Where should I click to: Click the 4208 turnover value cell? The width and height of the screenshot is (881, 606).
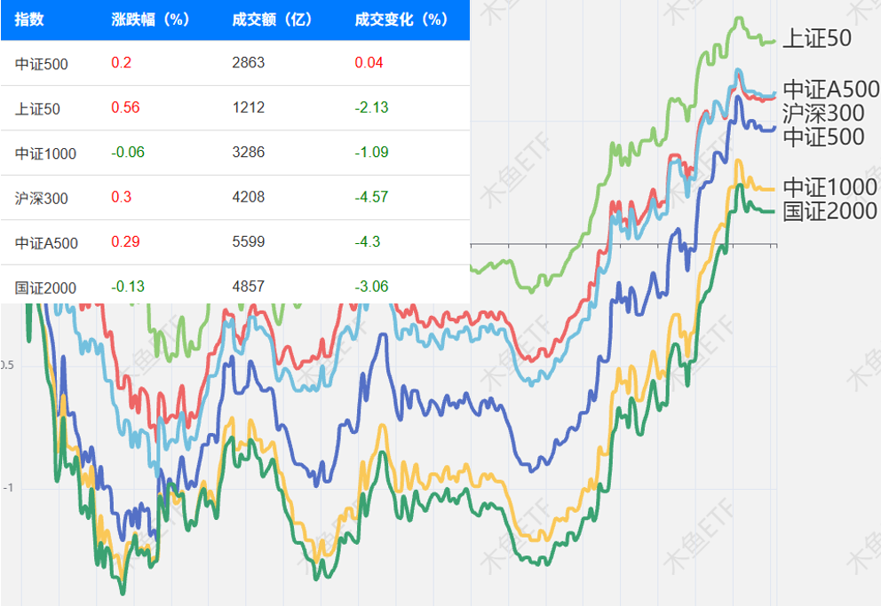[x=248, y=197]
